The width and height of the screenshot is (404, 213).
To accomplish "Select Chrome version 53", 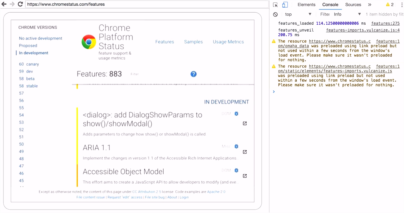I will click(x=21, y=122).
